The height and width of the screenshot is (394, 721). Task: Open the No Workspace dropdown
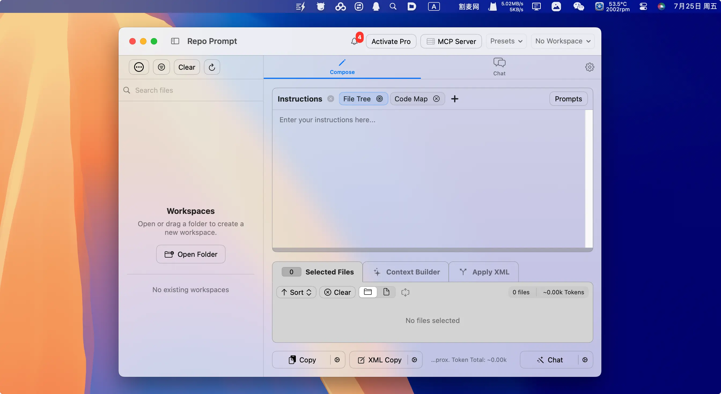coord(562,41)
